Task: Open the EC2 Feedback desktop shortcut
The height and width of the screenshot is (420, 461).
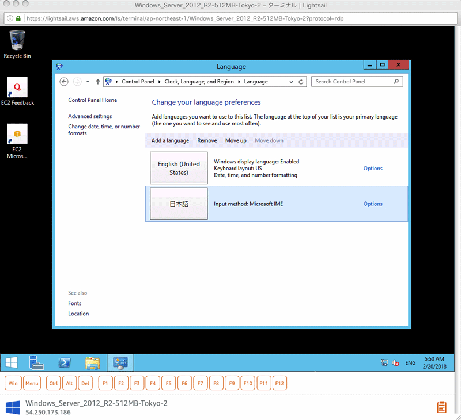Action: [17, 91]
